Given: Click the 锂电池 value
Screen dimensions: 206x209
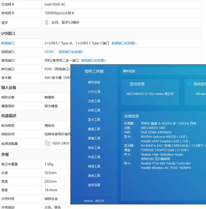Looking at the screenshot, I should click(49, 126).
